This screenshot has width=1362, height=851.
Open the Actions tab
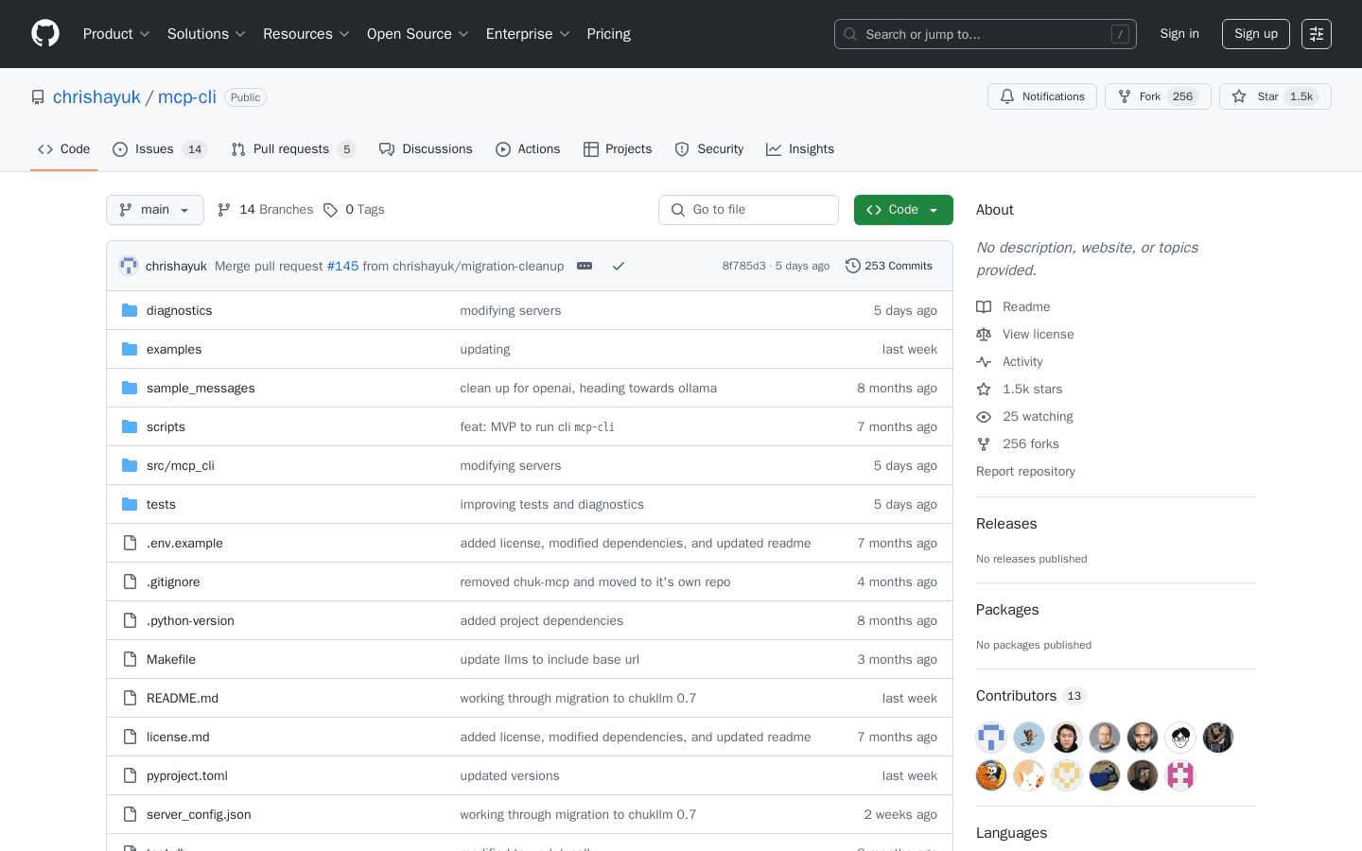tap(528, 148)
